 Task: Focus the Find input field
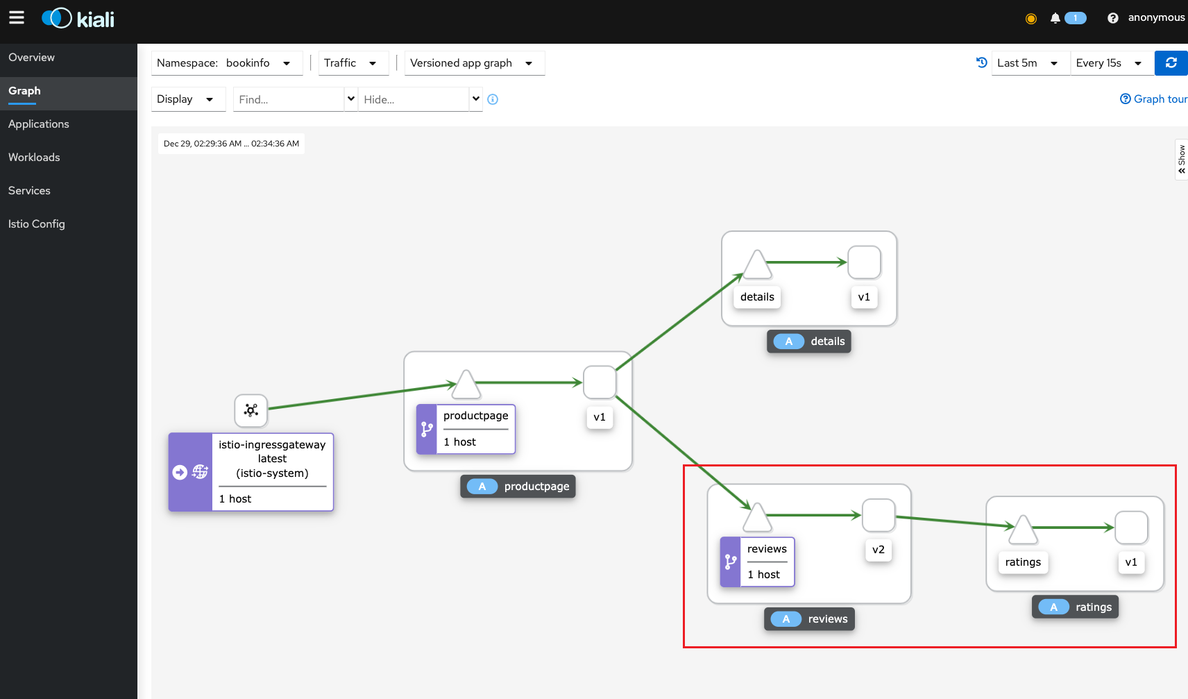pyautogui.click(x=289, y=99)
